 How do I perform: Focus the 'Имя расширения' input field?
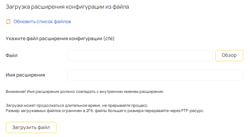155,75
